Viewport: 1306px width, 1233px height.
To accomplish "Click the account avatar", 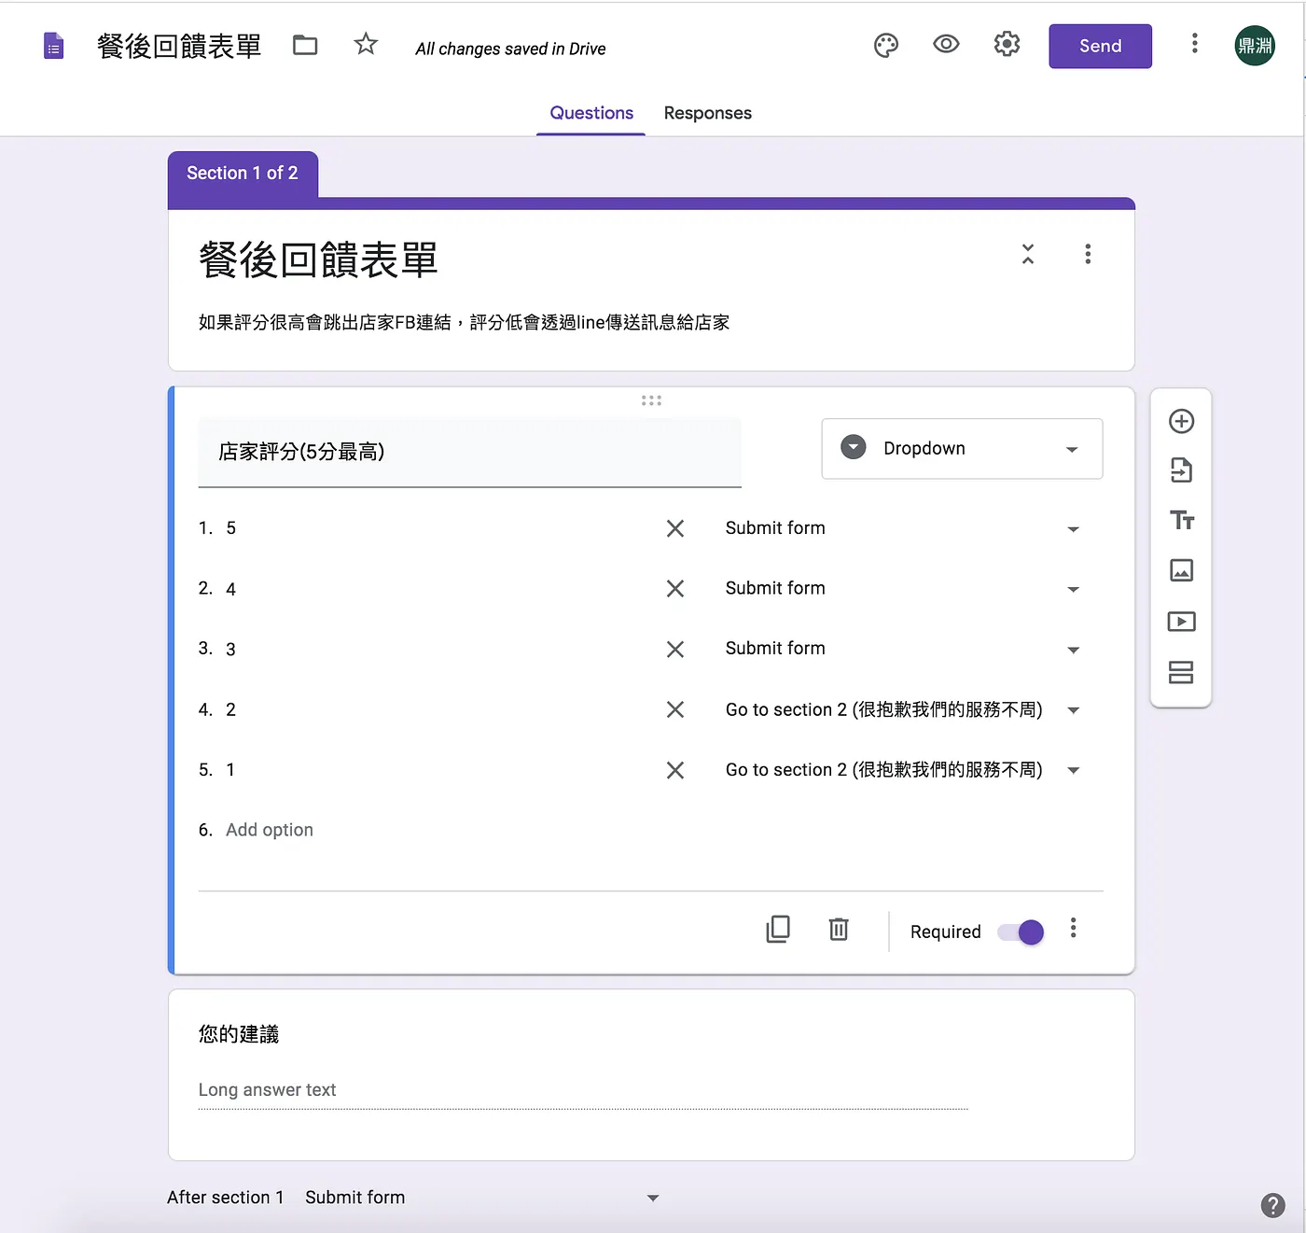I will [x=1255, y=46].
